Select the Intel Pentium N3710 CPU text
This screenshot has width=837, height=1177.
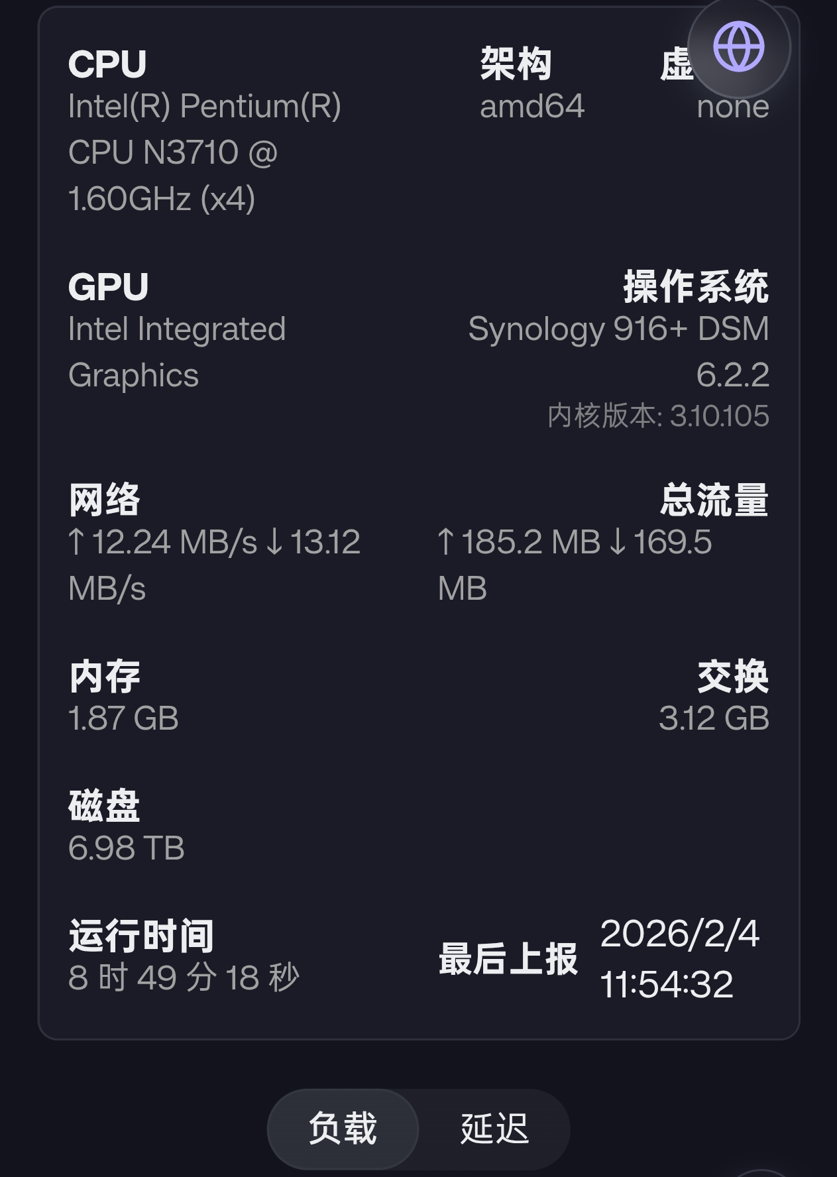[x=204, y=152]
